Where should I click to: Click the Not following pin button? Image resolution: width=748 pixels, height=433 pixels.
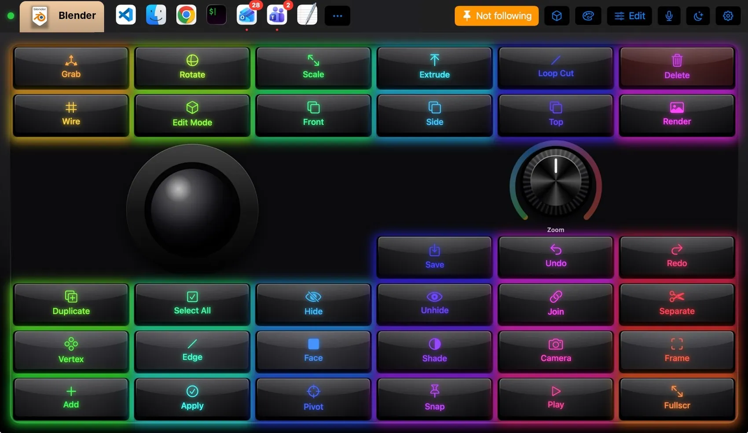pos(496,16)
